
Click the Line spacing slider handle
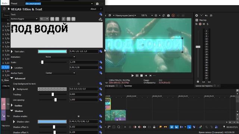[56, 100]
